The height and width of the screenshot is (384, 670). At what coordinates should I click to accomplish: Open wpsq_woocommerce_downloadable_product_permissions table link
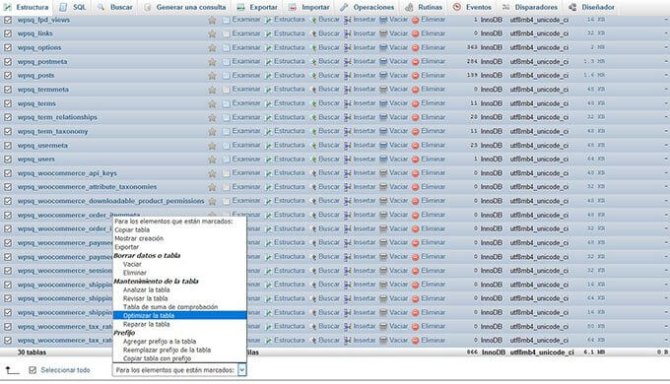tap(110, 201)
